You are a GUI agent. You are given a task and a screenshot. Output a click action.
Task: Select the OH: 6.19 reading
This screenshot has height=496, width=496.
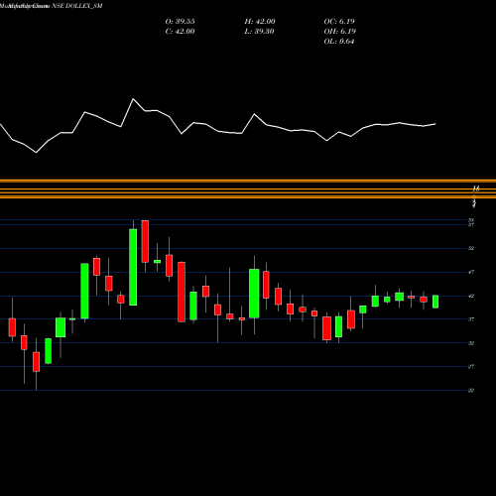point(339,32)
